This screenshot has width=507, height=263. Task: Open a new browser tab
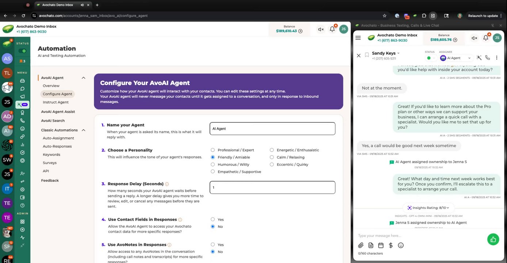coord(97,5)
